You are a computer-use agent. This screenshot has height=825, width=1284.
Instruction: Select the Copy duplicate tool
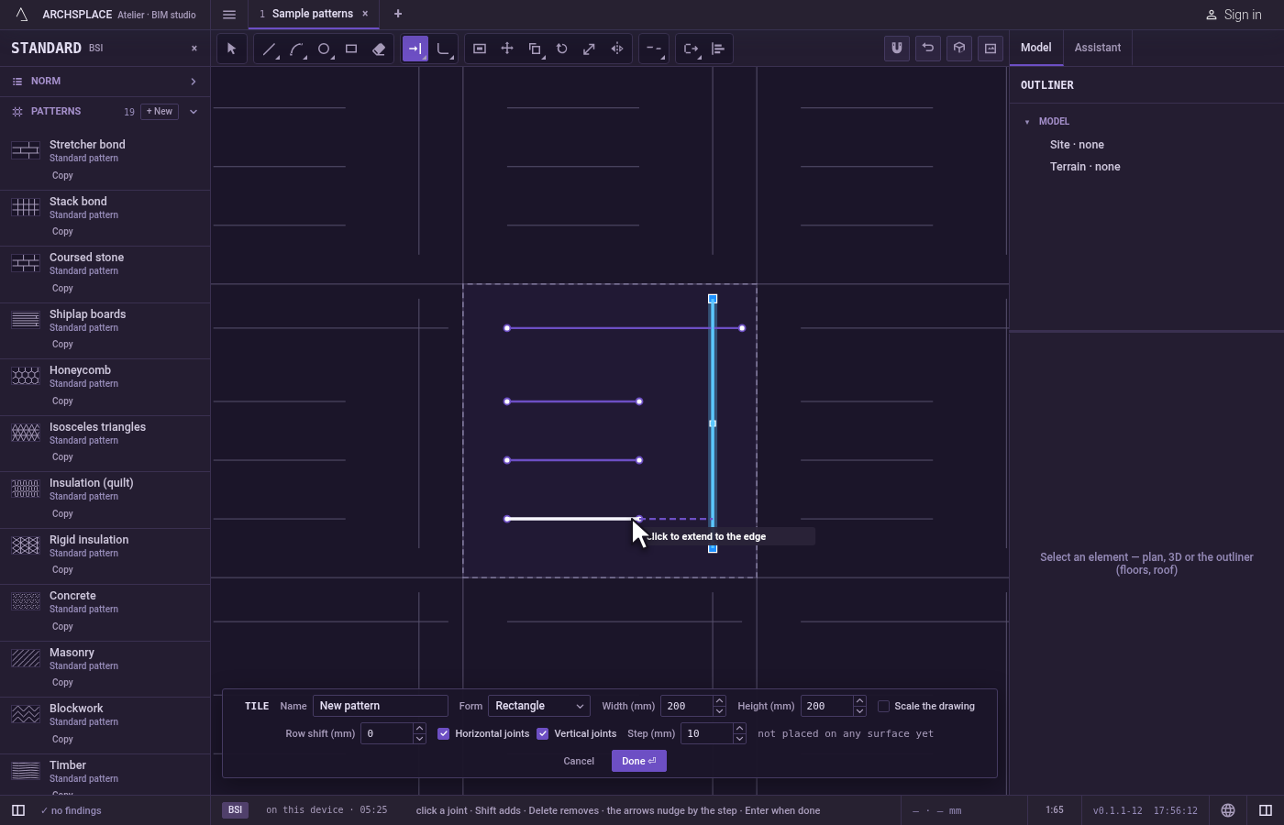click(x=535, y=49)
